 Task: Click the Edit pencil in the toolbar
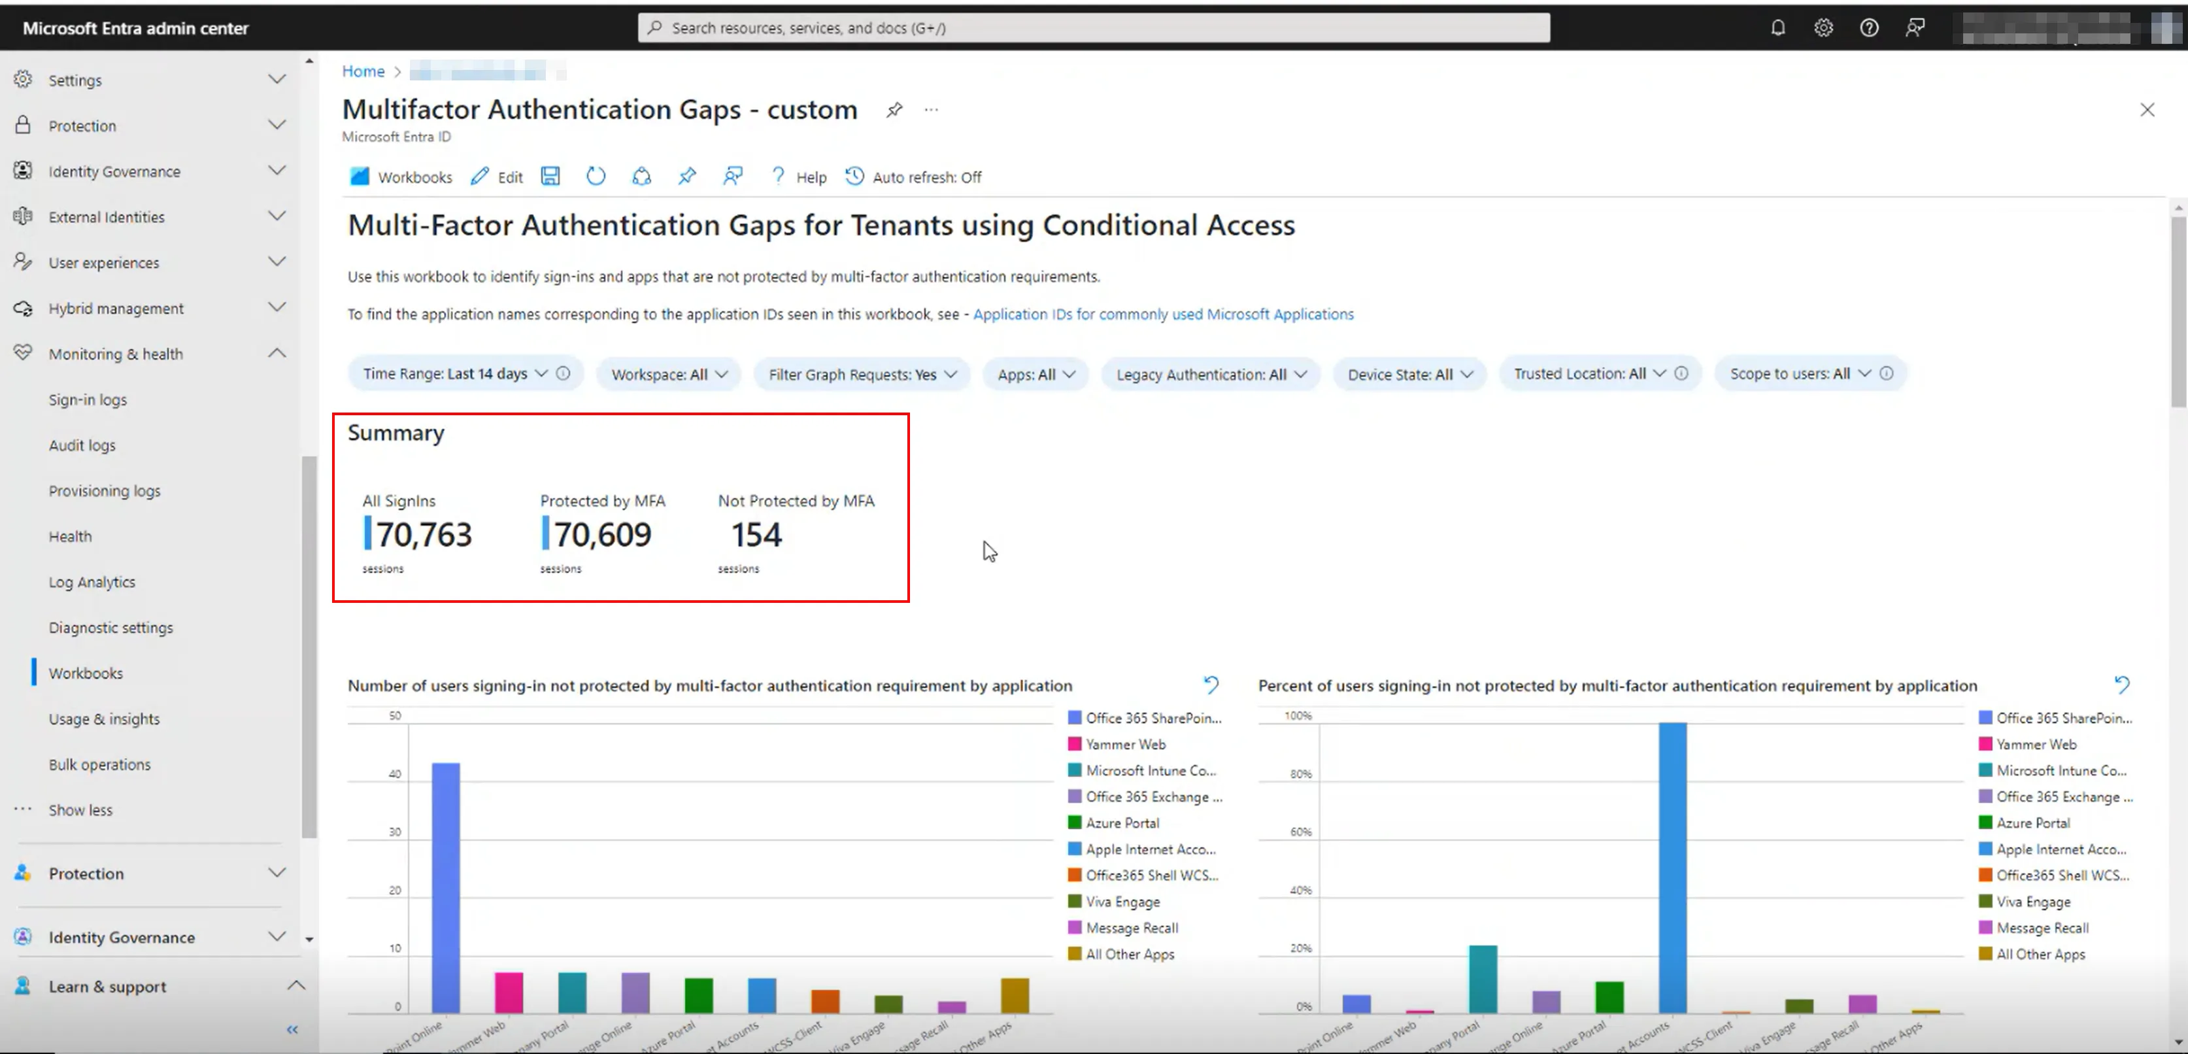point(497,176)
